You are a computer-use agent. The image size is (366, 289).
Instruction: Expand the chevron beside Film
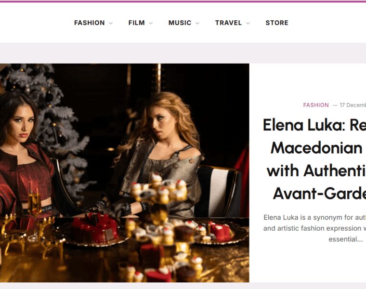[x=151, y=23]
